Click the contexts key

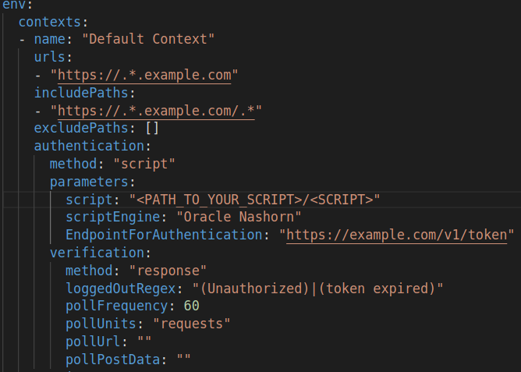pyautogui.click(x=51, y=22)
